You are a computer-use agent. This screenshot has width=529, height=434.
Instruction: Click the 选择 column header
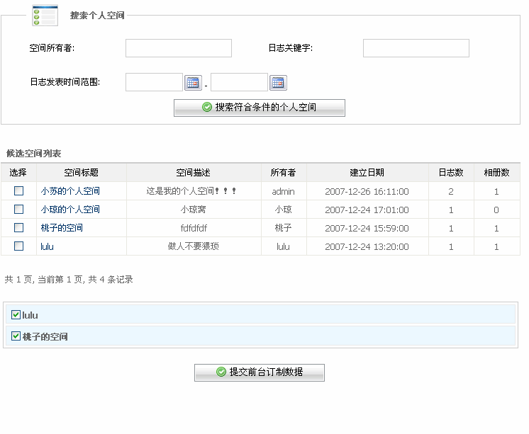coord(18,173)
